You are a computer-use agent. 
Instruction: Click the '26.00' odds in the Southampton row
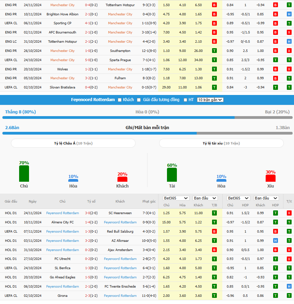click(198, 51)
